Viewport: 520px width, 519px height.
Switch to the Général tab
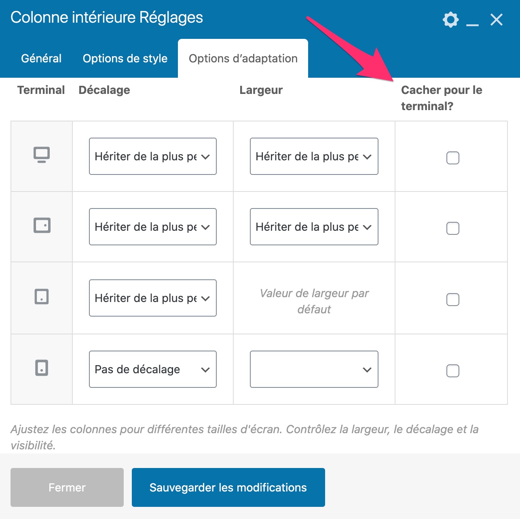[x=40, y=58]
